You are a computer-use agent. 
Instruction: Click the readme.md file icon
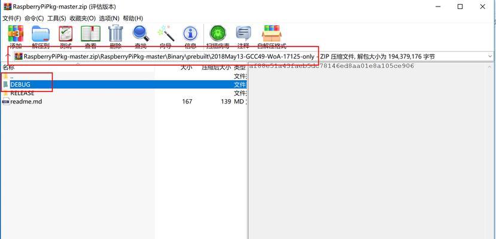pyautogui.click(x=6, y=102)
